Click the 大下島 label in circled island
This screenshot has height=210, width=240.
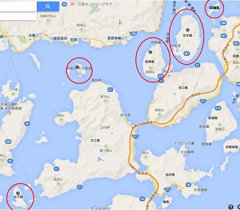tap(18, 197)
